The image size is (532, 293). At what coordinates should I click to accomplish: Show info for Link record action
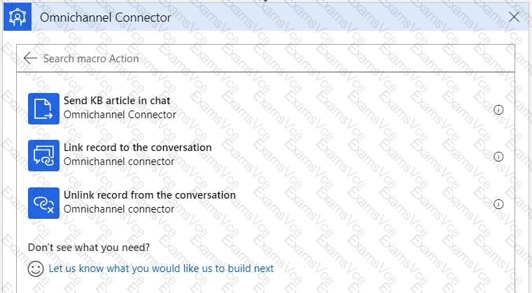[498, 157]
